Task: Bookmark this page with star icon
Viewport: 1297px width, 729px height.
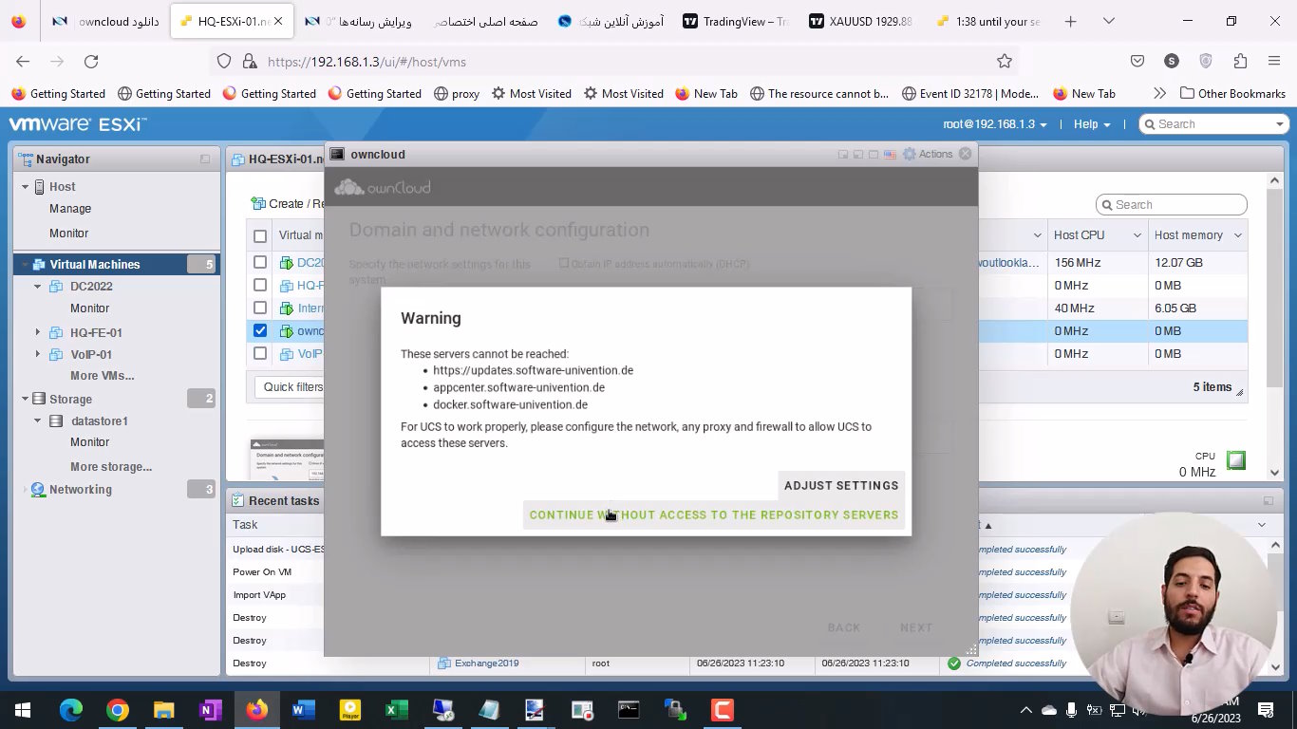Action: point(1005,61)
